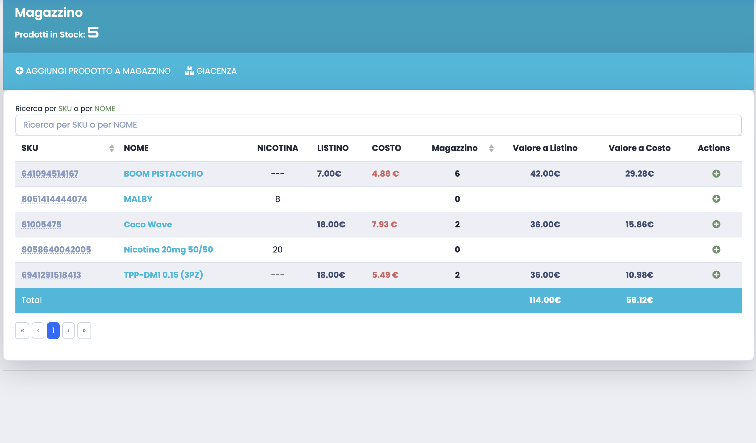The width and height of the screenshot is (756, 443).
Task: Click the 42.00€ valore a listino
Action: (545, 174)
